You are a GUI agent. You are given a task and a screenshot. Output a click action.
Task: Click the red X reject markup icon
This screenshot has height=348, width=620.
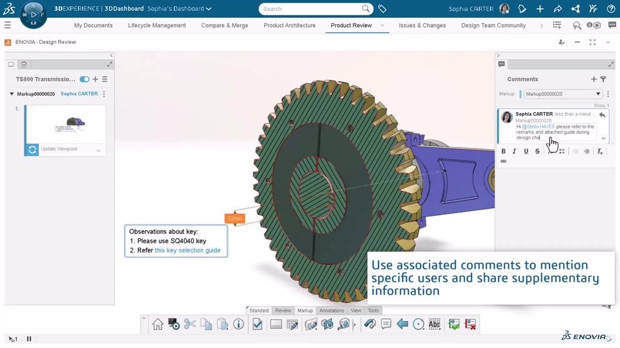(x=470, y=324)
